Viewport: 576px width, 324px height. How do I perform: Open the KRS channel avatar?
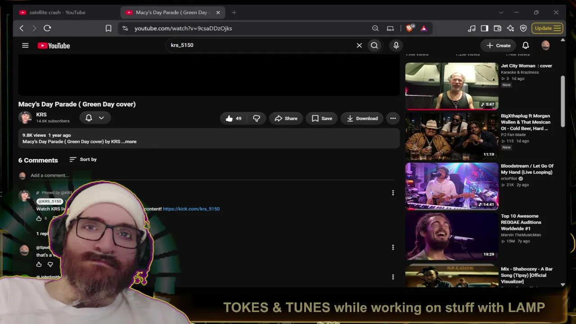tap(25, 117)
